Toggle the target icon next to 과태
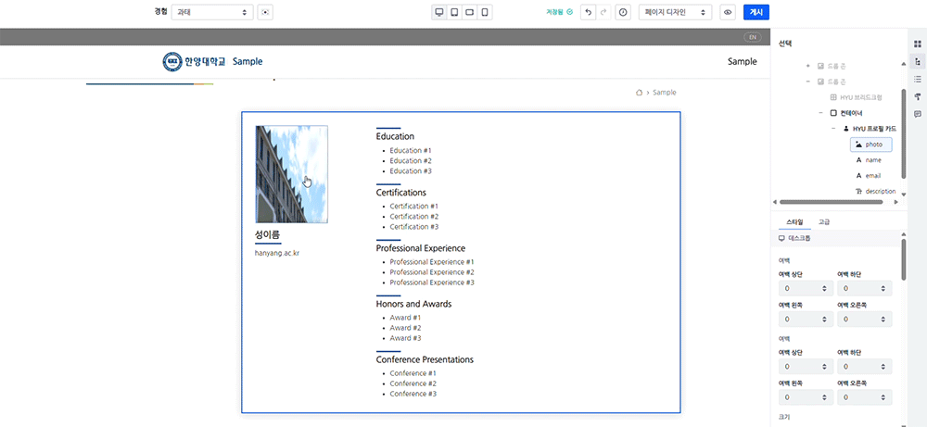Image resolution: width=927 pixels, height=427 pixels. coord(266,13)
